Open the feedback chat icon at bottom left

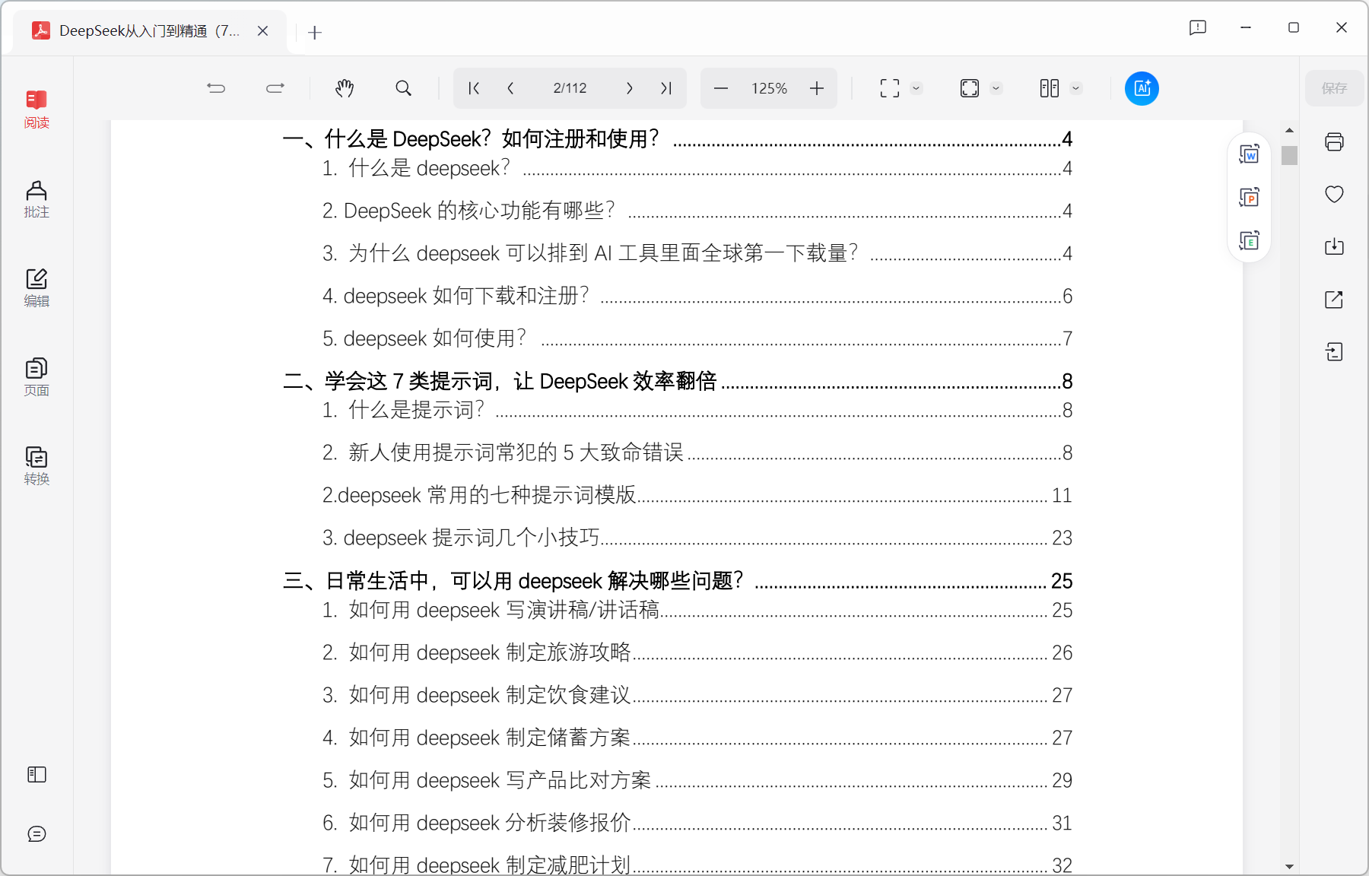[x=37, y=834]
